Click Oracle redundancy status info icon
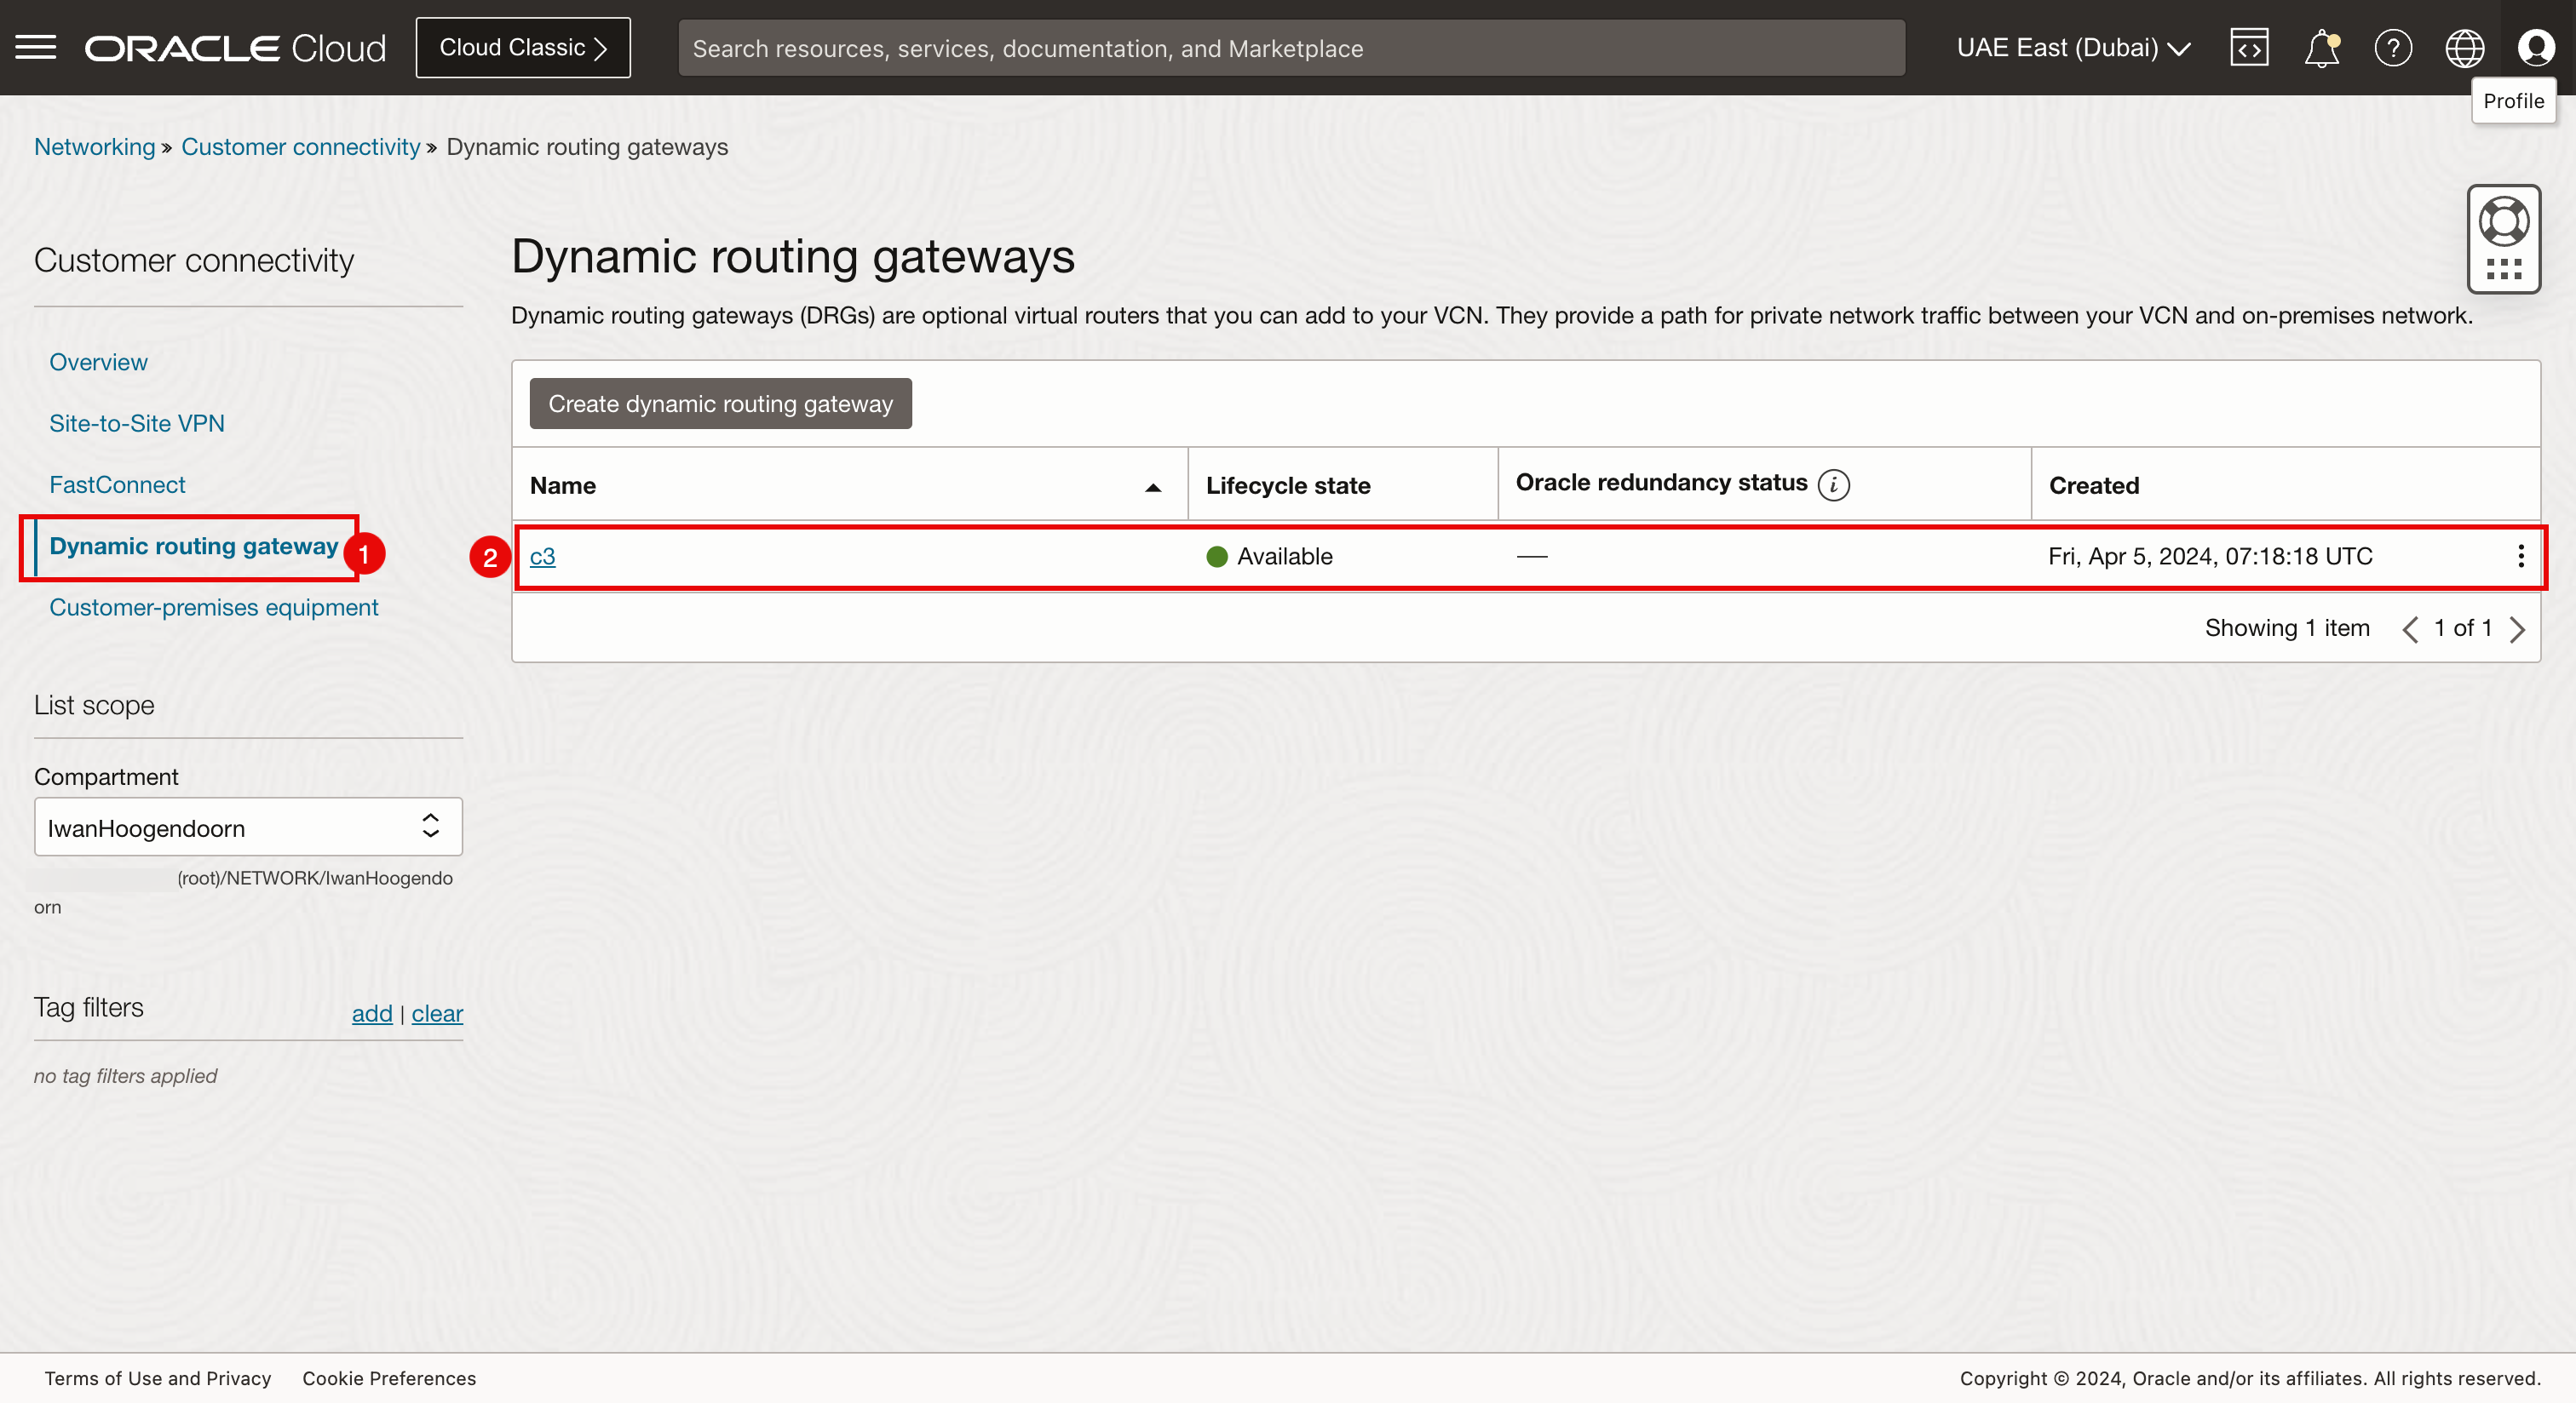This screenshot has width=2576, height=1403. 1833,484
